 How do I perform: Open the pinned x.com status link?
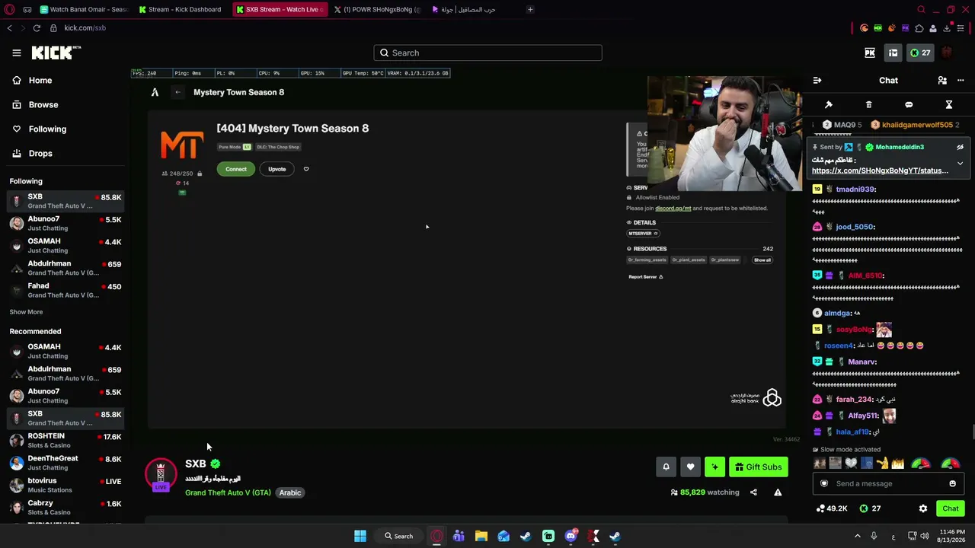[880, 170]
